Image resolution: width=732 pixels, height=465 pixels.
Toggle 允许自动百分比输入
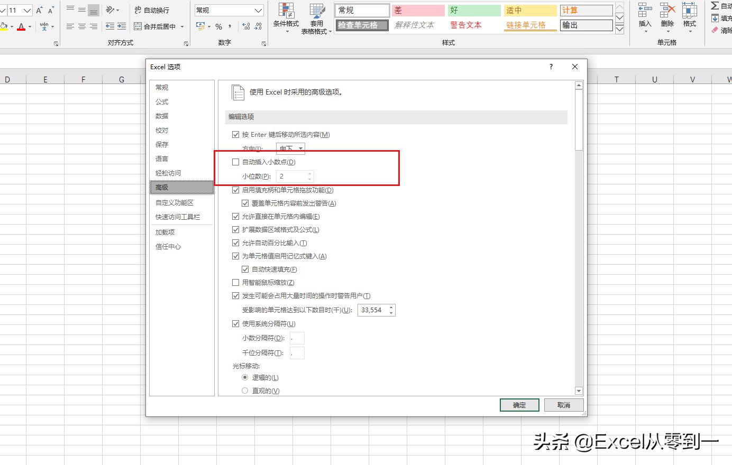236,243
